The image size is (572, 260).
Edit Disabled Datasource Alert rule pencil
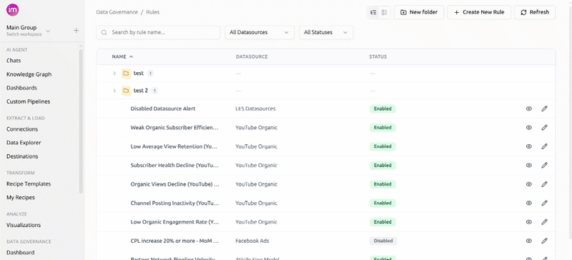[544, 109]
